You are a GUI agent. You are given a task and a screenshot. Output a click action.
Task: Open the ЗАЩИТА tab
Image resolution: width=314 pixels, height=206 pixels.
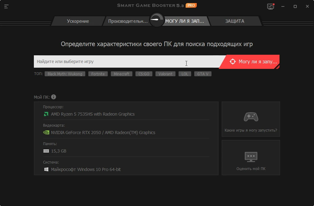click(x=235, y=21)
